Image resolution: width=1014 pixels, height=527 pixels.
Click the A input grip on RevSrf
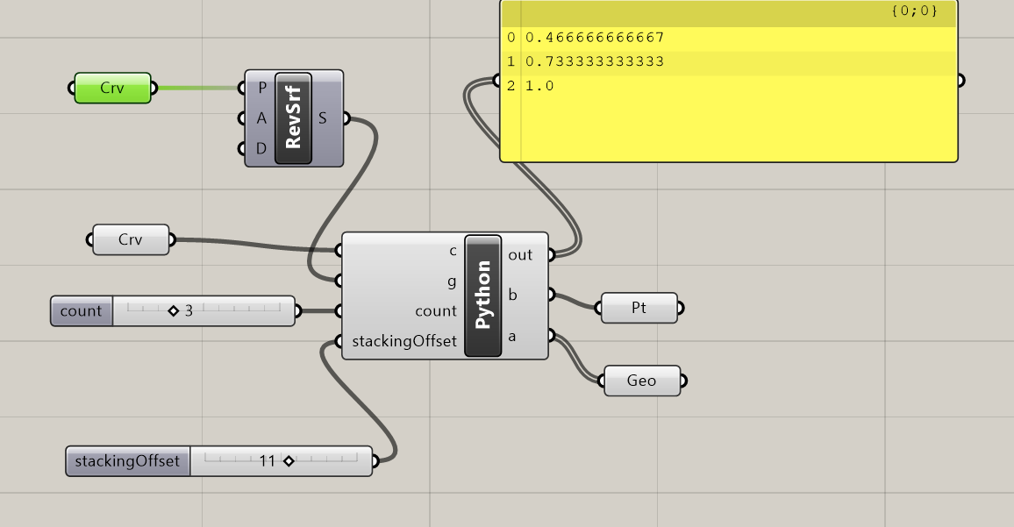pos(244,118)
